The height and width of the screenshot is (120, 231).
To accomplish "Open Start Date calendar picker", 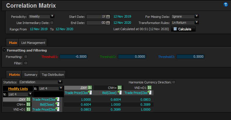I will click(108, 17).
